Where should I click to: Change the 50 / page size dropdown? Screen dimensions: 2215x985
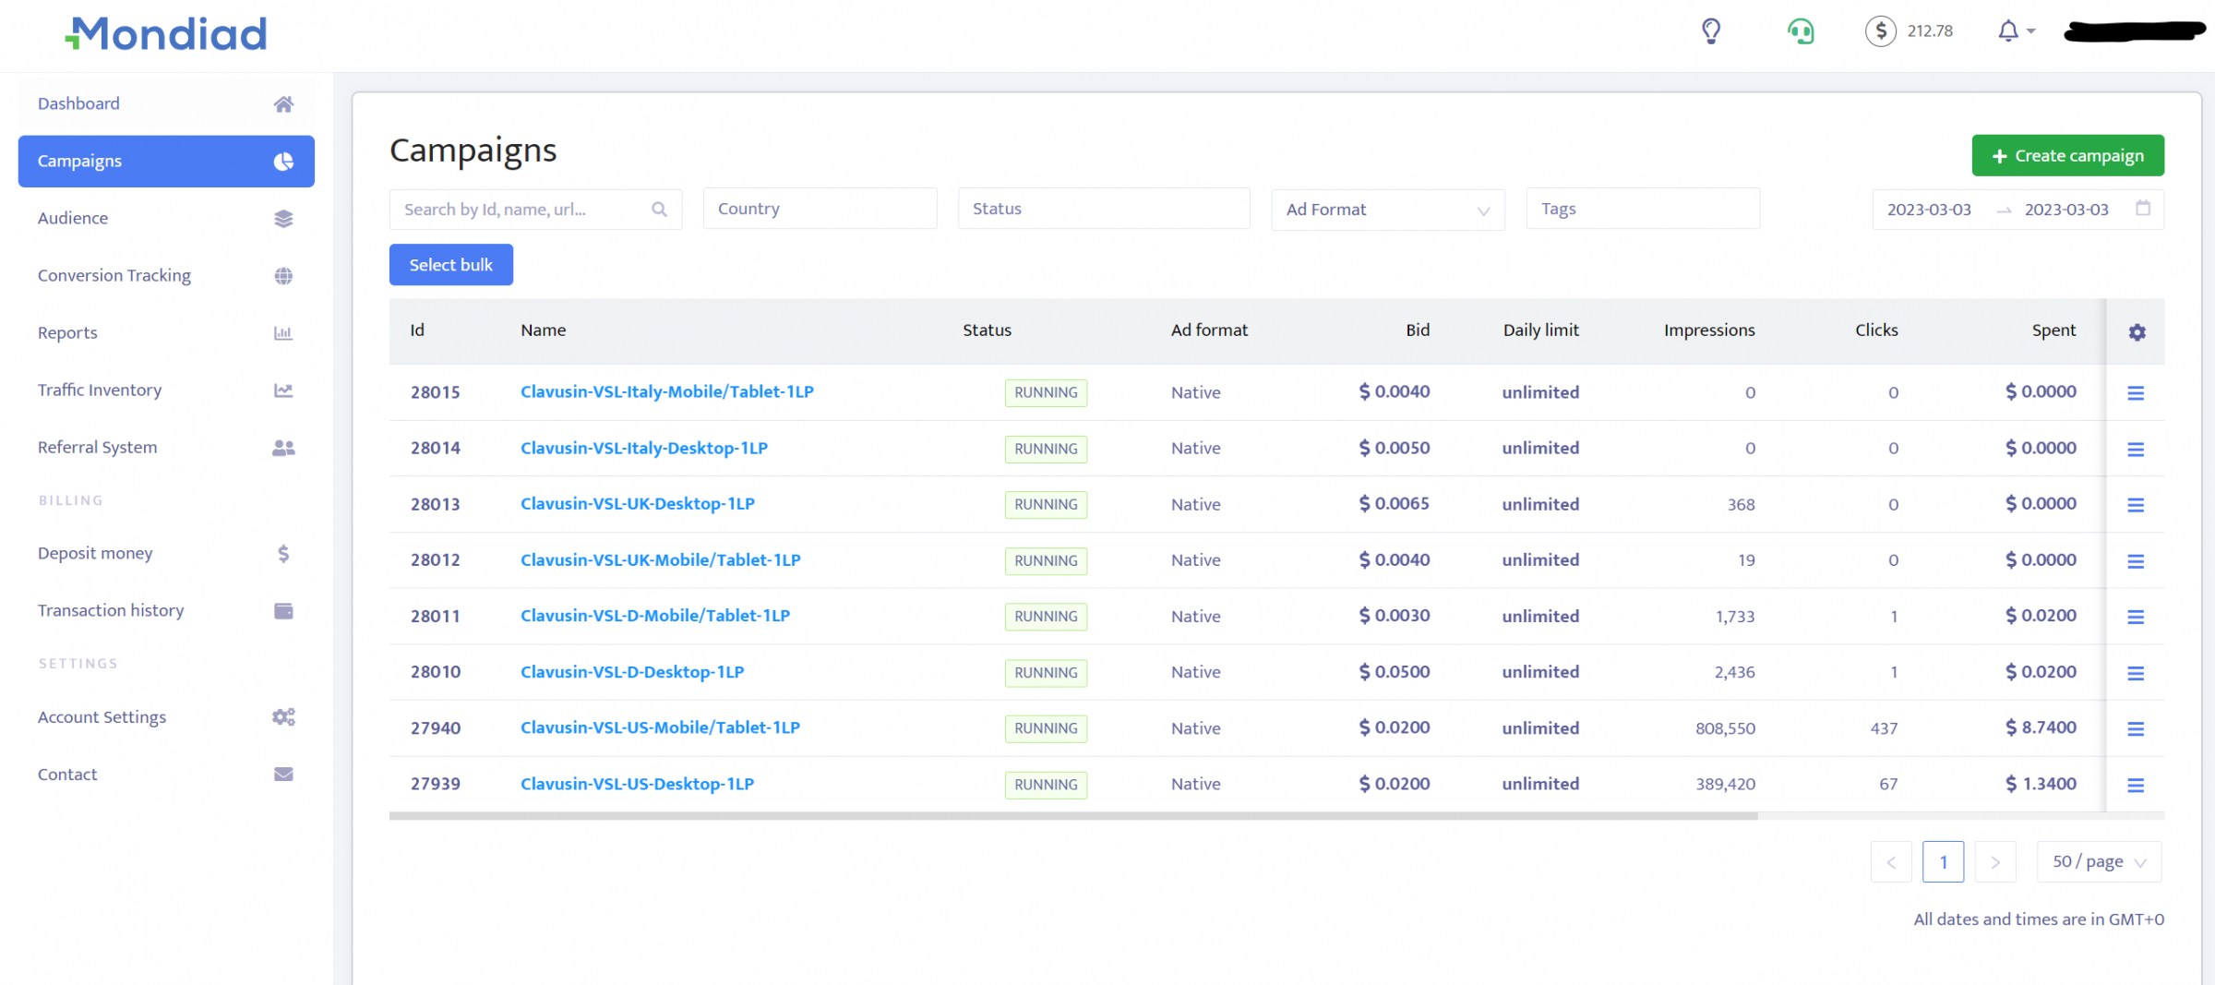click(x=2100, y=861)
